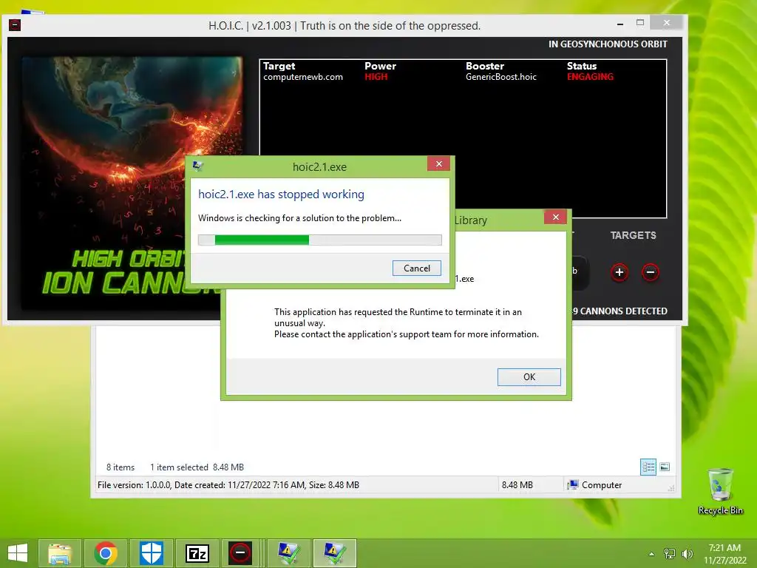Switch Explorer to details view icon

click(x=648, y=467)
